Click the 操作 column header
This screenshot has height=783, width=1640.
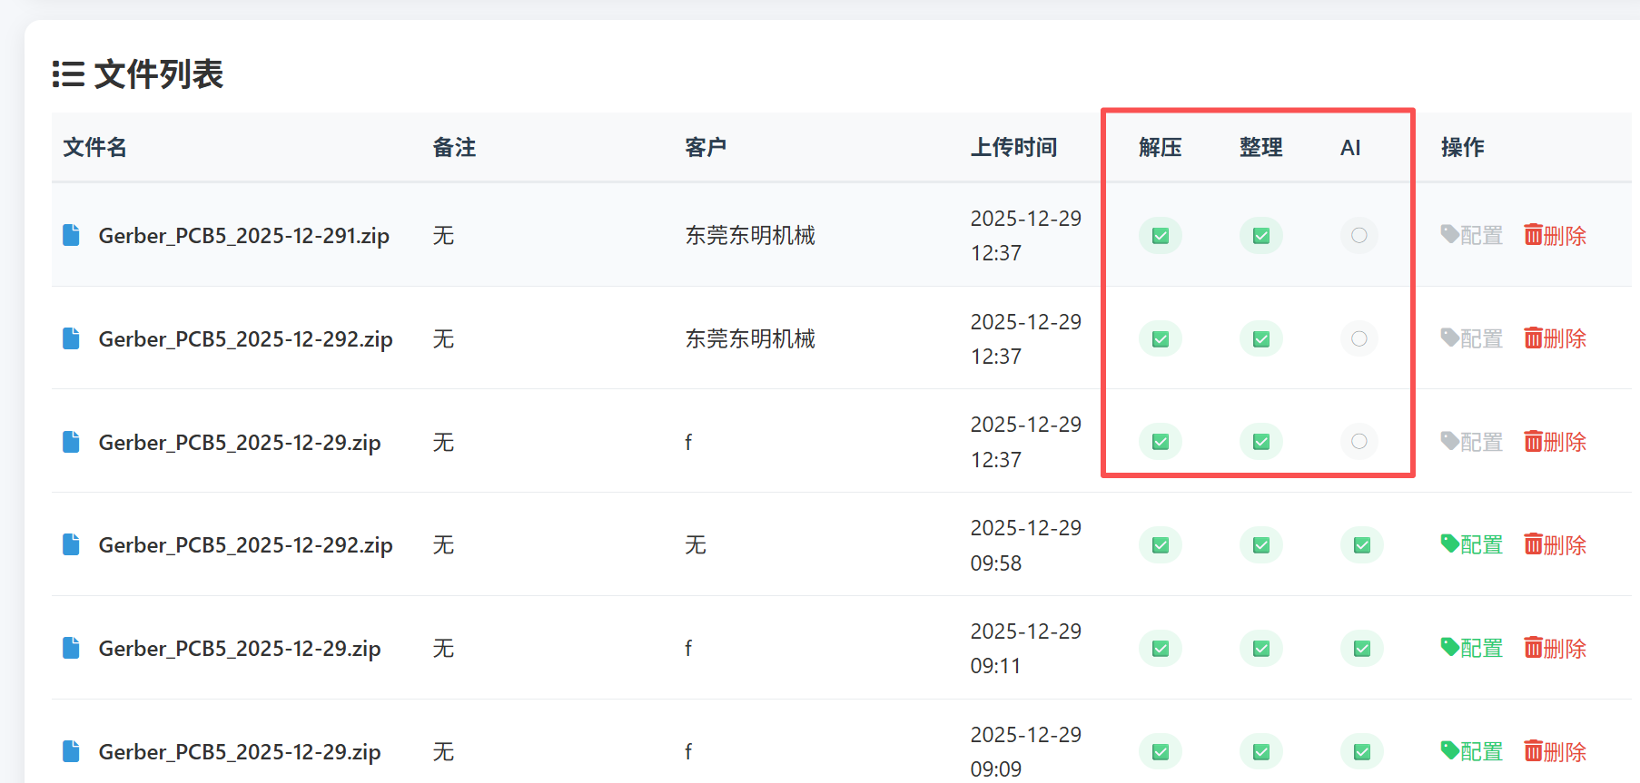click(x=1462, y=147)
